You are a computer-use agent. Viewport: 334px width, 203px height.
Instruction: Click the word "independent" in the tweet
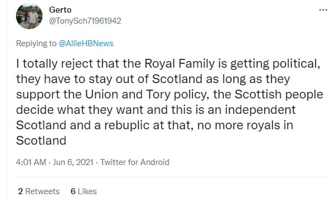(x=260, y=110)
